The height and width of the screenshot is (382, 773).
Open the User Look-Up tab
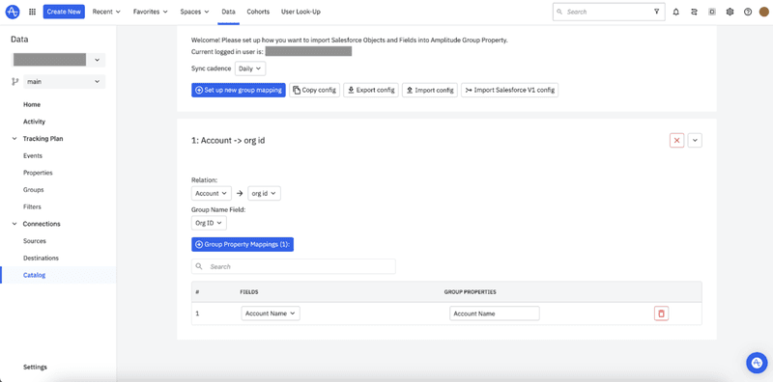[x=301, y=12]
